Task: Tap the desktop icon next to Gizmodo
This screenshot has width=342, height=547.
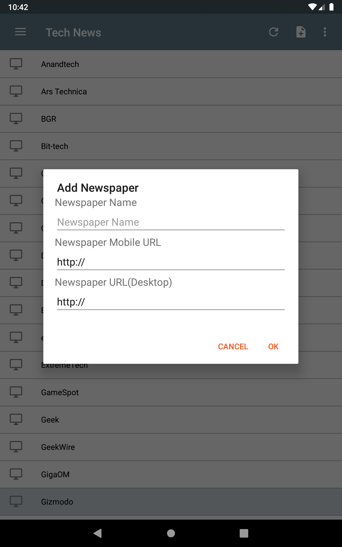Action: tap(16, 501)
